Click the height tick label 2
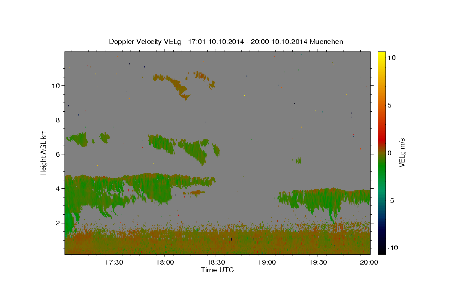 point(58,223)
